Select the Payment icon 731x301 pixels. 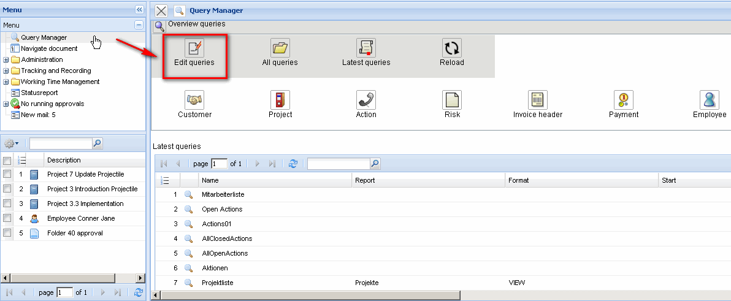(623, 100)
